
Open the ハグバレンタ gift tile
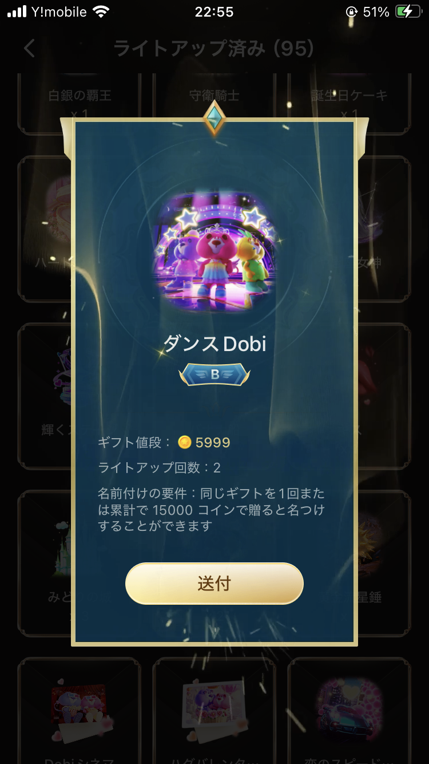tap(214, 710)
